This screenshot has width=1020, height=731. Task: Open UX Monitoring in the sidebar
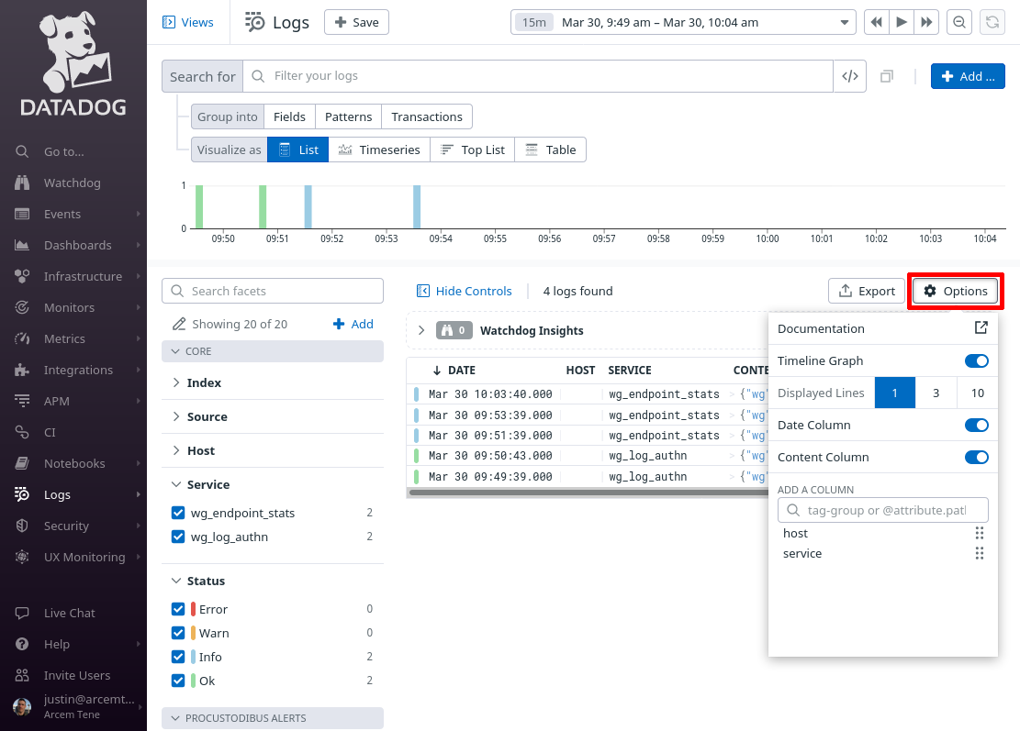click(84, 557)
